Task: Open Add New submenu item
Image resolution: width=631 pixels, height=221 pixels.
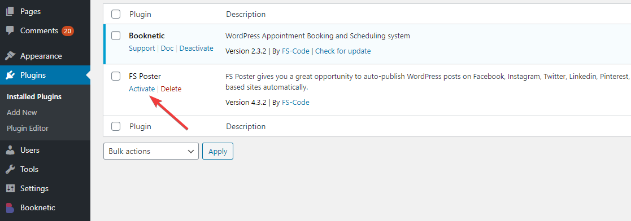Action: pyautogui.click(x=21, y=113)
